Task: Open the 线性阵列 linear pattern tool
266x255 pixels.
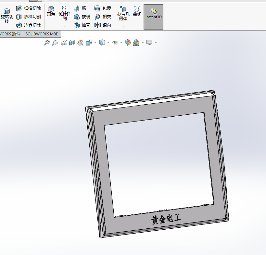Action: (x=65, y=13)
